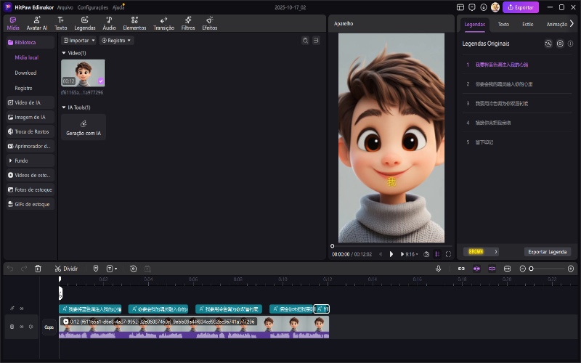
Task: Expand the Fundo sidebar item
Action: [x=30, y=160]
